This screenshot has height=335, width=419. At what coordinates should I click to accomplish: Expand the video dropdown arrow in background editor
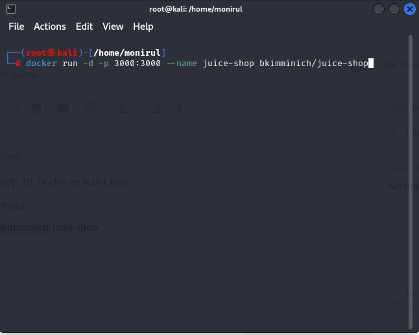[73, 109]
